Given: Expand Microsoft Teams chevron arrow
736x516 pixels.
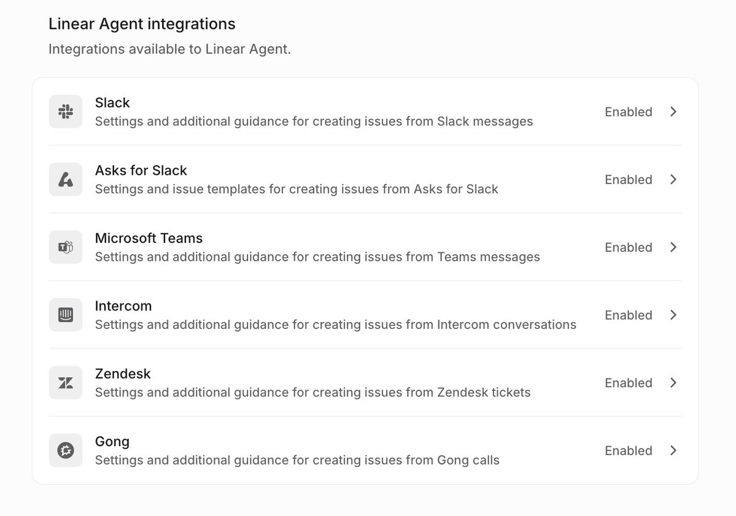Looking at the screenshot, I should (673, 247).
